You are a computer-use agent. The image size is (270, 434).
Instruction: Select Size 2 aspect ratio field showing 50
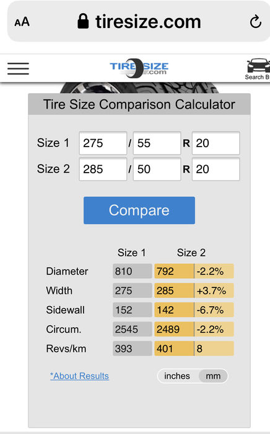click(x=157, y=169)
